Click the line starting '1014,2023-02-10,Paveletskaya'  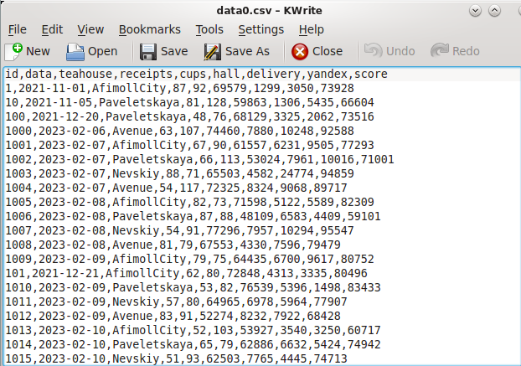[193, 344]
